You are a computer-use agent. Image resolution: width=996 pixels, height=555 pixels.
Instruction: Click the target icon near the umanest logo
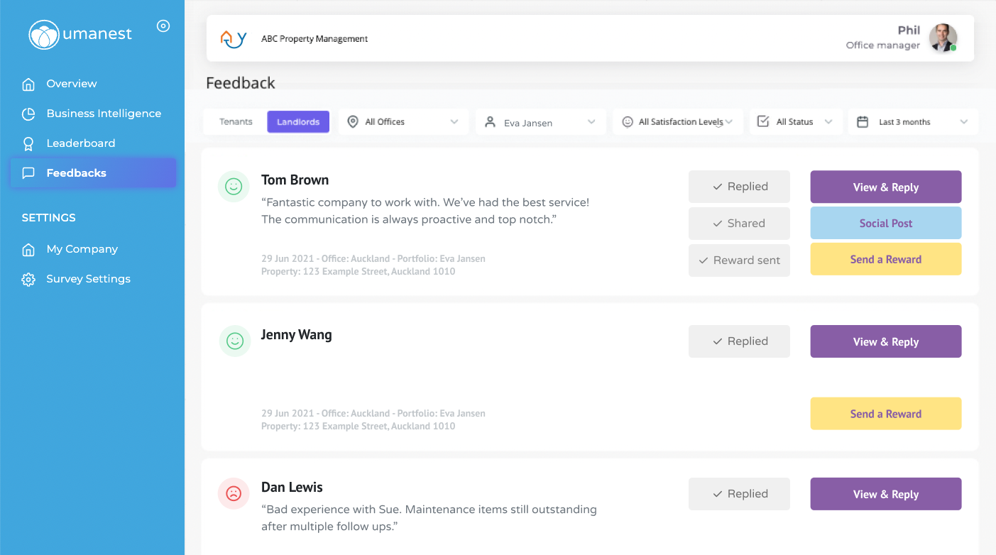(163, 26)
